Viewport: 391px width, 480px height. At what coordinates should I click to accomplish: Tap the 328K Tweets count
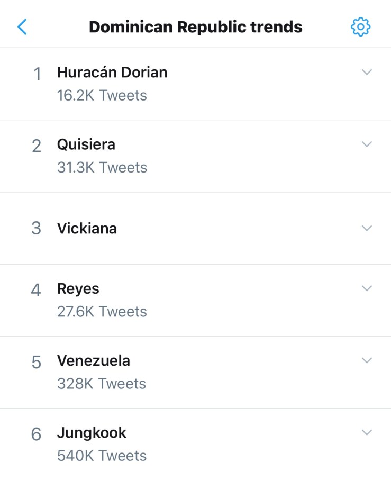click(x=102, y=384)
